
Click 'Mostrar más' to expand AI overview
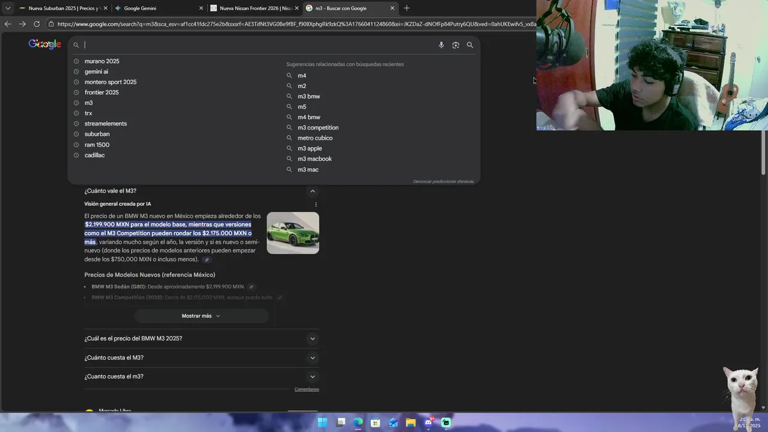tap(201, 316)
